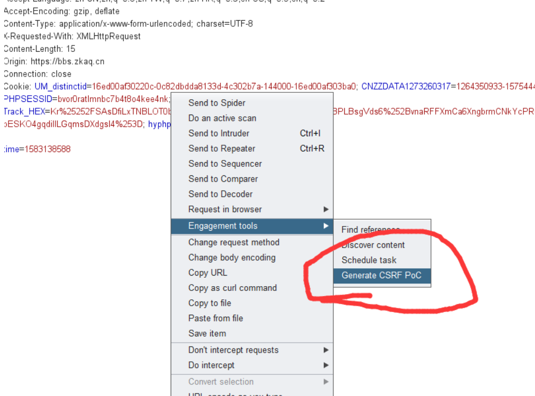Expand Don't intercept requests arrow

pos(326,350)
